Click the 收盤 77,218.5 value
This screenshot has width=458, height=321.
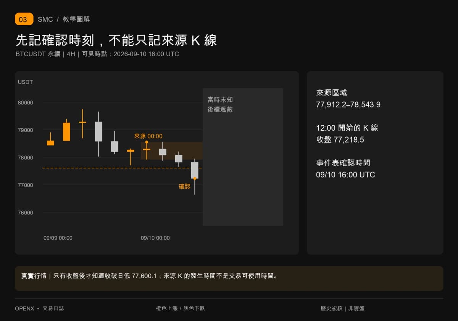click(x=340, y=140)
